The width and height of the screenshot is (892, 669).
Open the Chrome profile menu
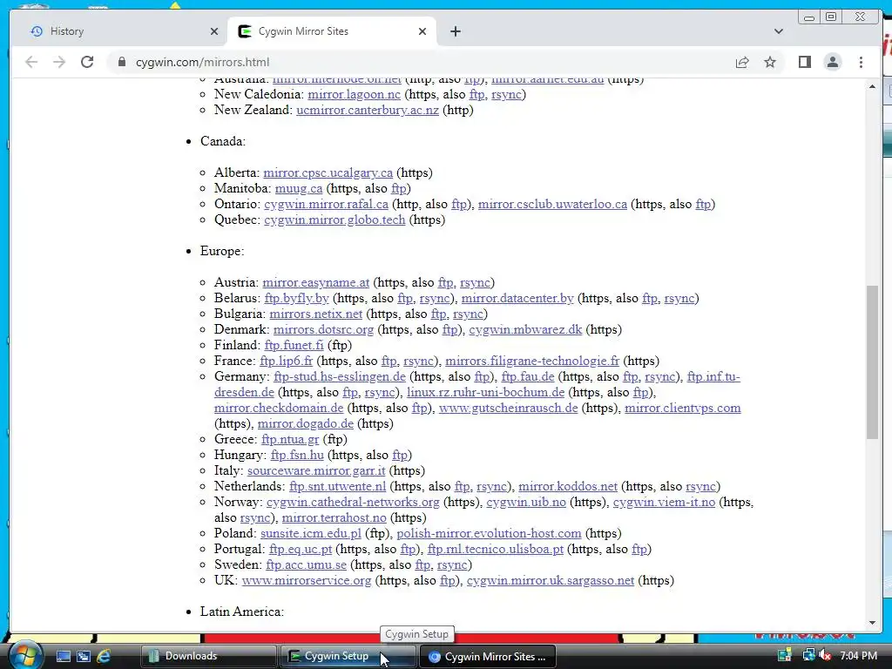coord(832,62)
